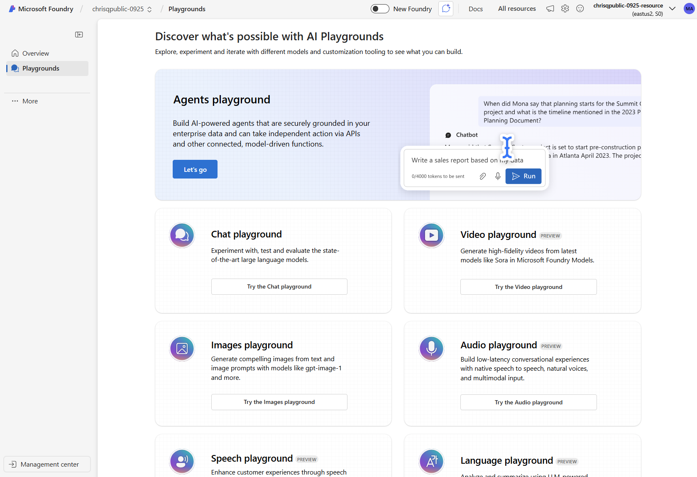Click the microphone icon in prompt box

498,176
